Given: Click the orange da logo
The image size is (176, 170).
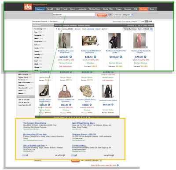Looking at the screenshot, I should (28, 7).
